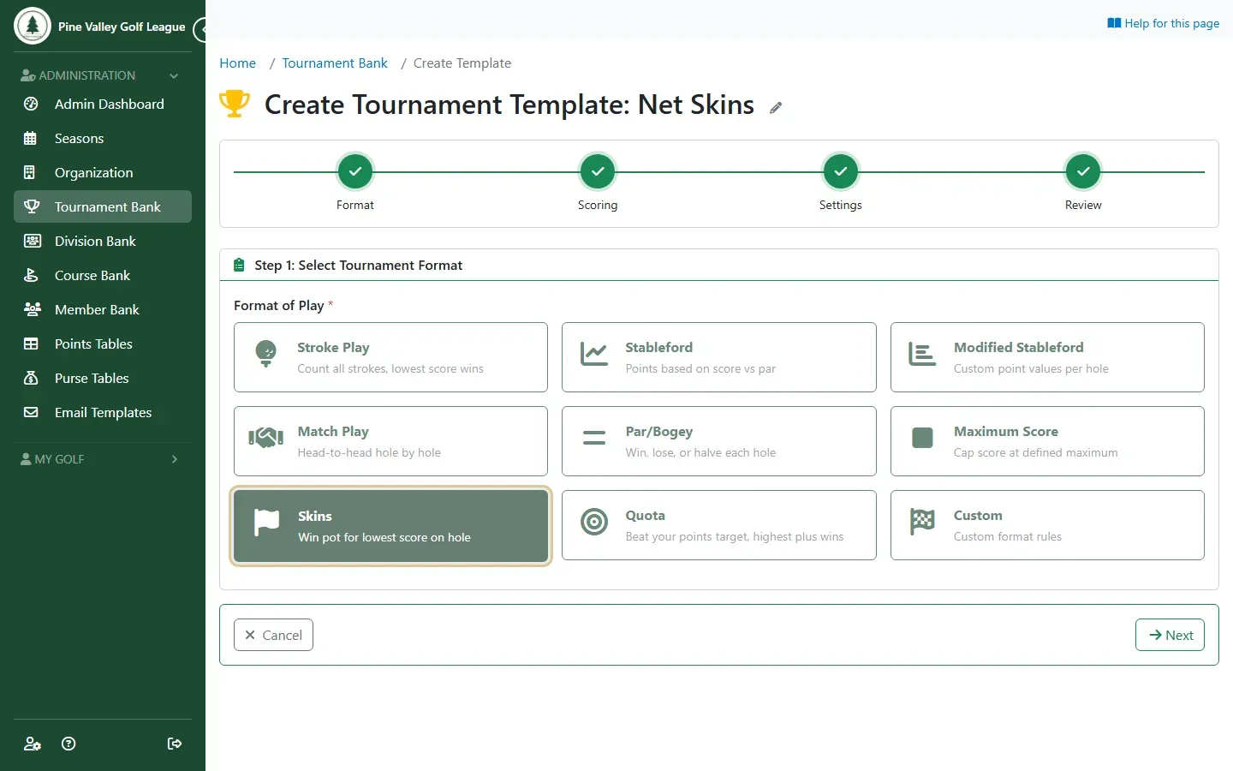Open Points Tables in the sidebar
Viewport: 1233px width, 771px height.
(103, 344)
